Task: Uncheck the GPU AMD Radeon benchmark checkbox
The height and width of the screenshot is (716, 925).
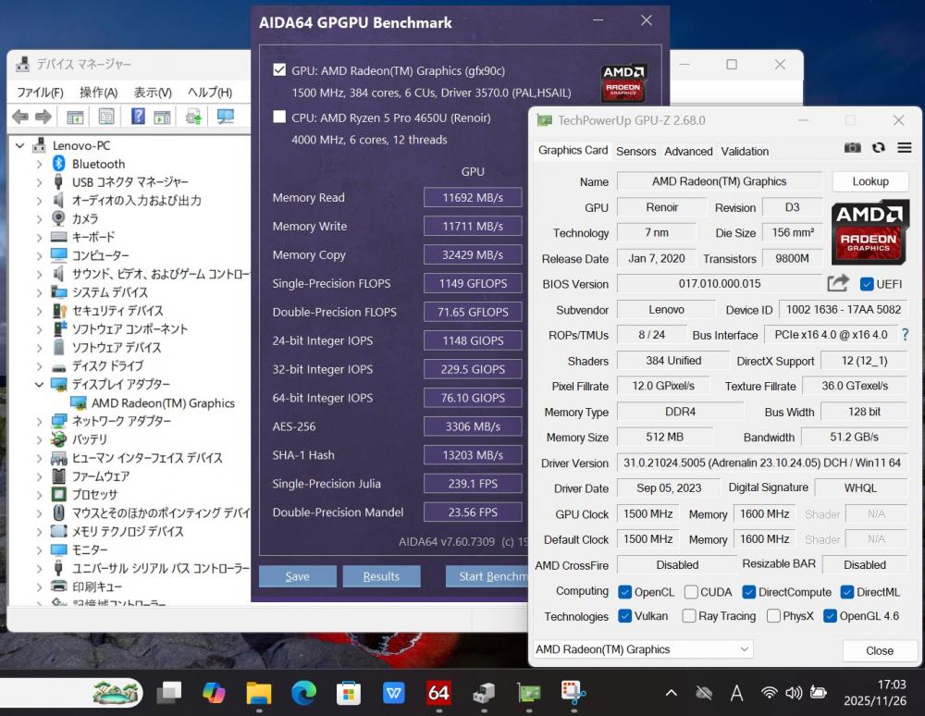Action: [279, 70]
